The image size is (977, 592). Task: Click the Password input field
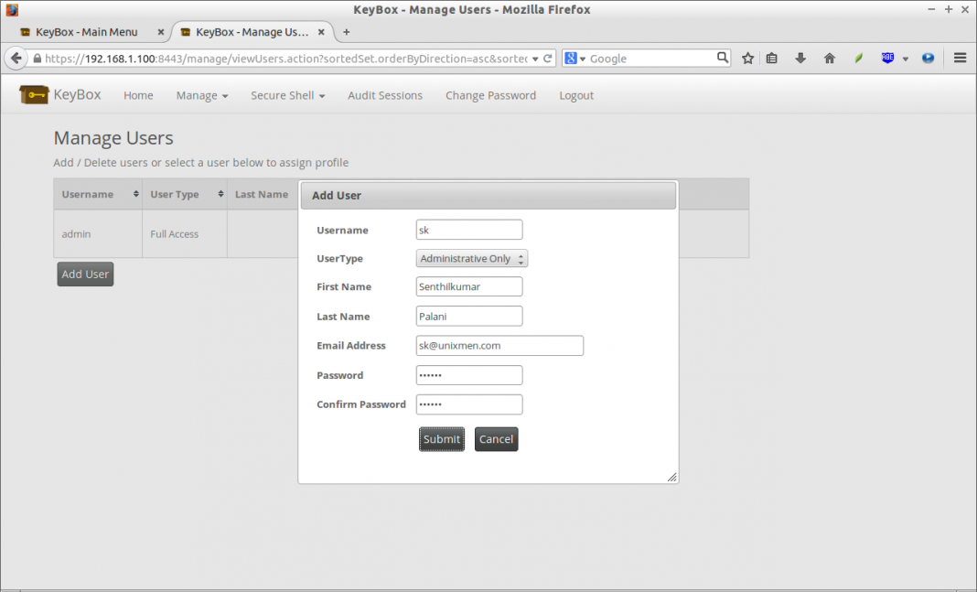point(469,375)
